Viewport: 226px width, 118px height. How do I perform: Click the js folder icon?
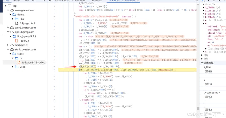(x=17, y=58)
